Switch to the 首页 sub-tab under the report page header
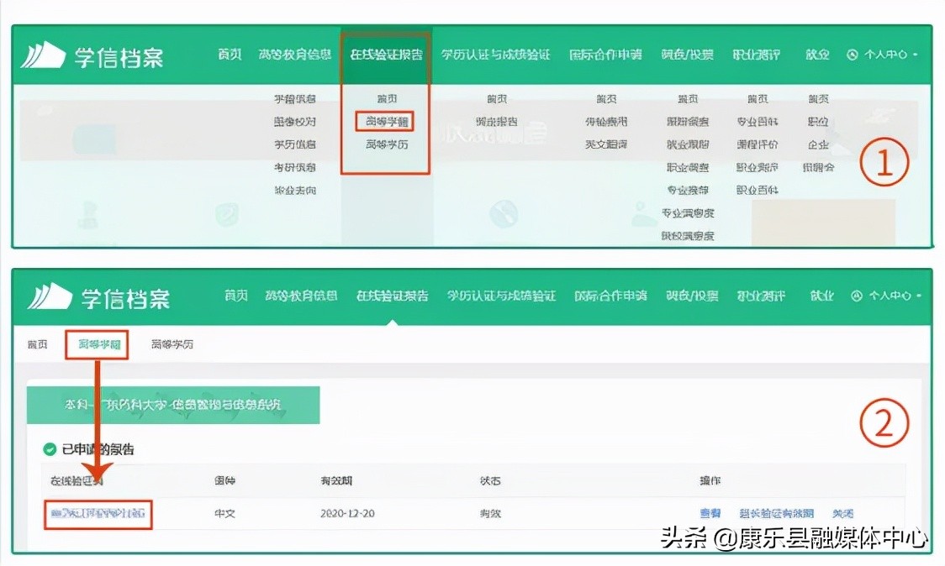The height and width of the screenshot is (566, 945). click(37, 344)
